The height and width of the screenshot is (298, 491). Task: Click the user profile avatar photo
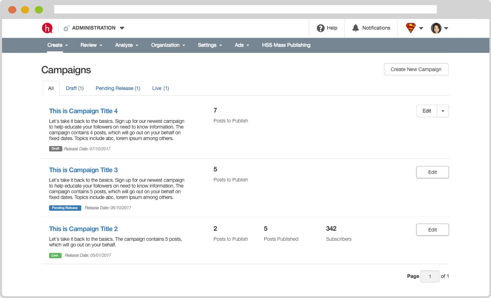click(x=436, y=28)
